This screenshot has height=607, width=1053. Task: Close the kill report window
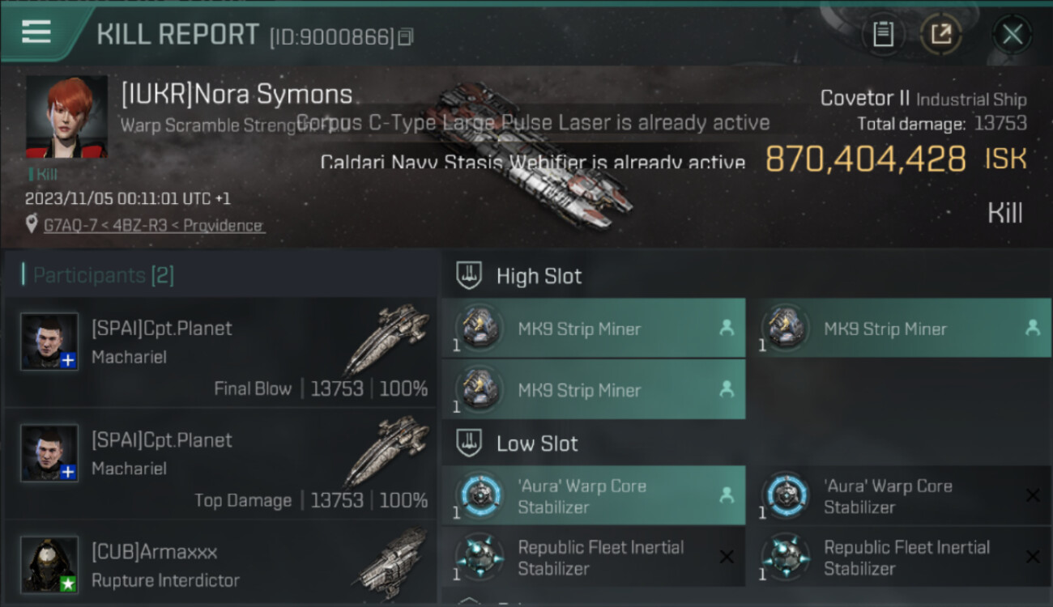point(1013,35)
